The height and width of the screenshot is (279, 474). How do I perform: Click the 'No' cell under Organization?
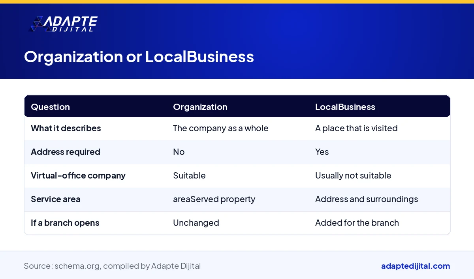[179, 152]
